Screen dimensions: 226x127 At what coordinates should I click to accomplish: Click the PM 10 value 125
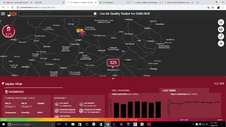(x=26, y=107)
